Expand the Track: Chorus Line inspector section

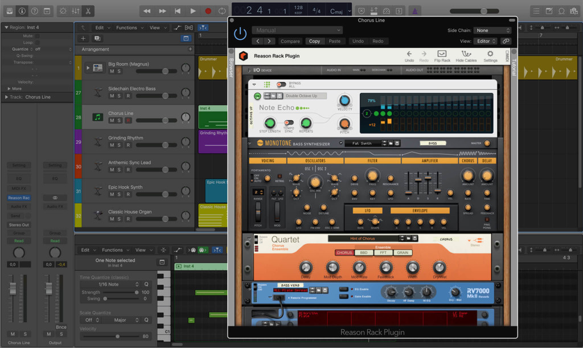point(6,97)
